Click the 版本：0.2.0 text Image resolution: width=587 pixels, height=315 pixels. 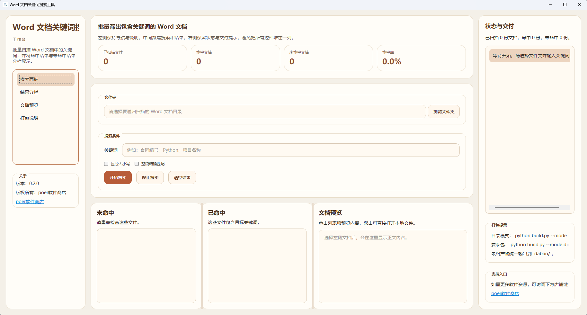click(x=27, y=184)
